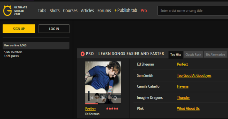Open the Too Good At Goodbyes song link
Screen dimensions: 228x119
pos(194,76)
